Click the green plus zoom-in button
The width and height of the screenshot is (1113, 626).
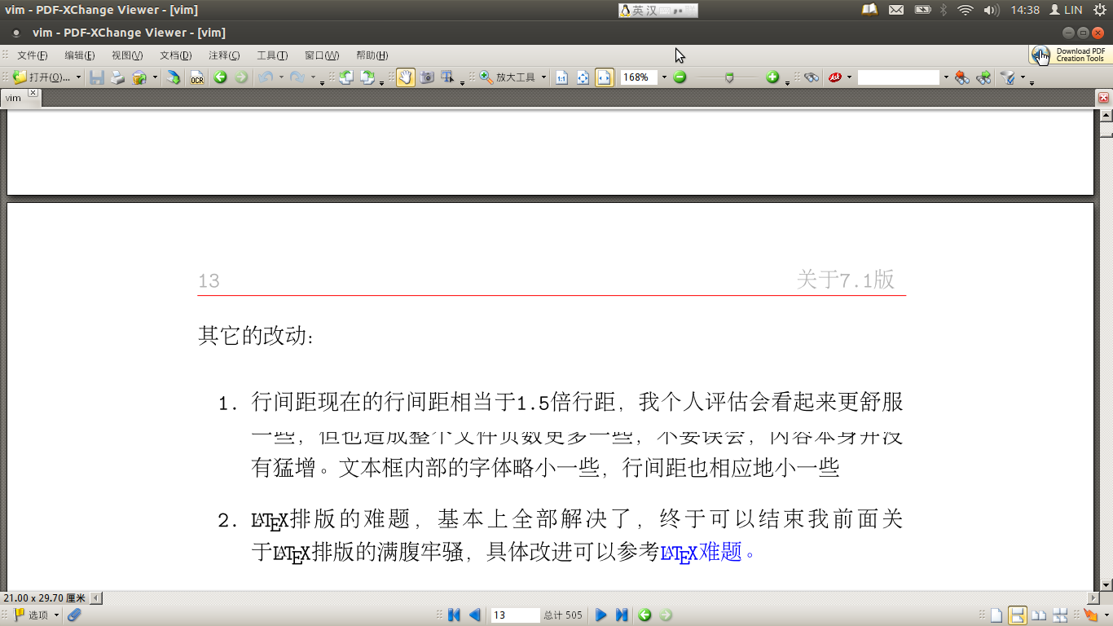[x=772, y=77]
